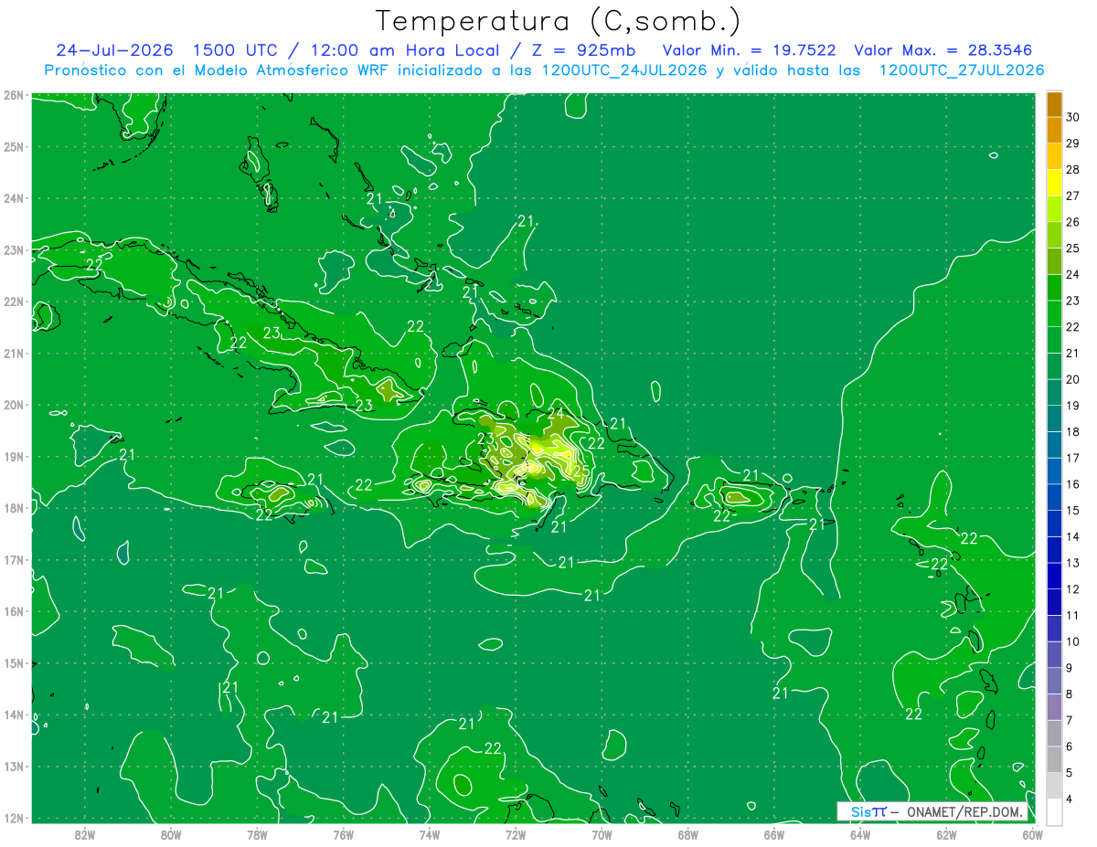
Task: Click color scale segment between 4 and 5
Action: [1054, 787]
